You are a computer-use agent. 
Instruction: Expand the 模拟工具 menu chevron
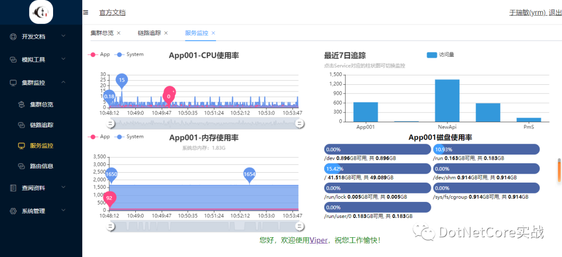[63, 59]
